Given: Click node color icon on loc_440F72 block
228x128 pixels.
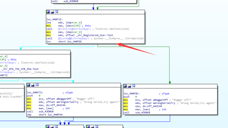Looking at the screenshot, I should click(29, 85).
